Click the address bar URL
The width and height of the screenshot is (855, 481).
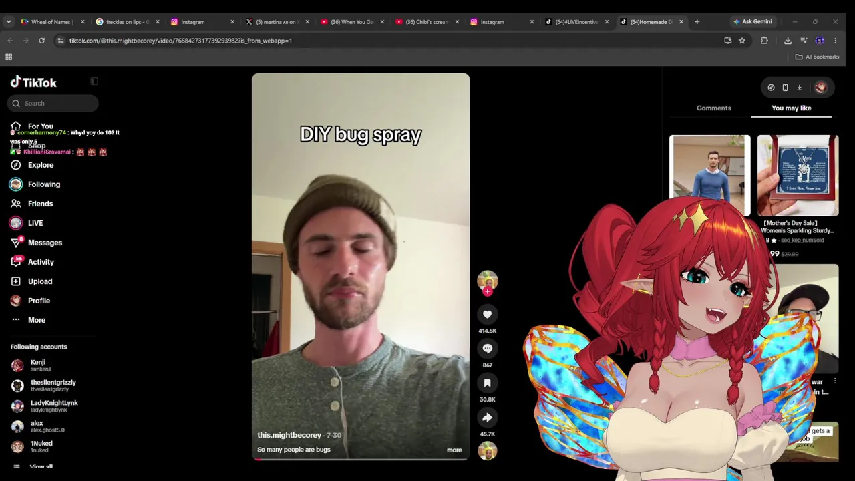tap(180, 41)
